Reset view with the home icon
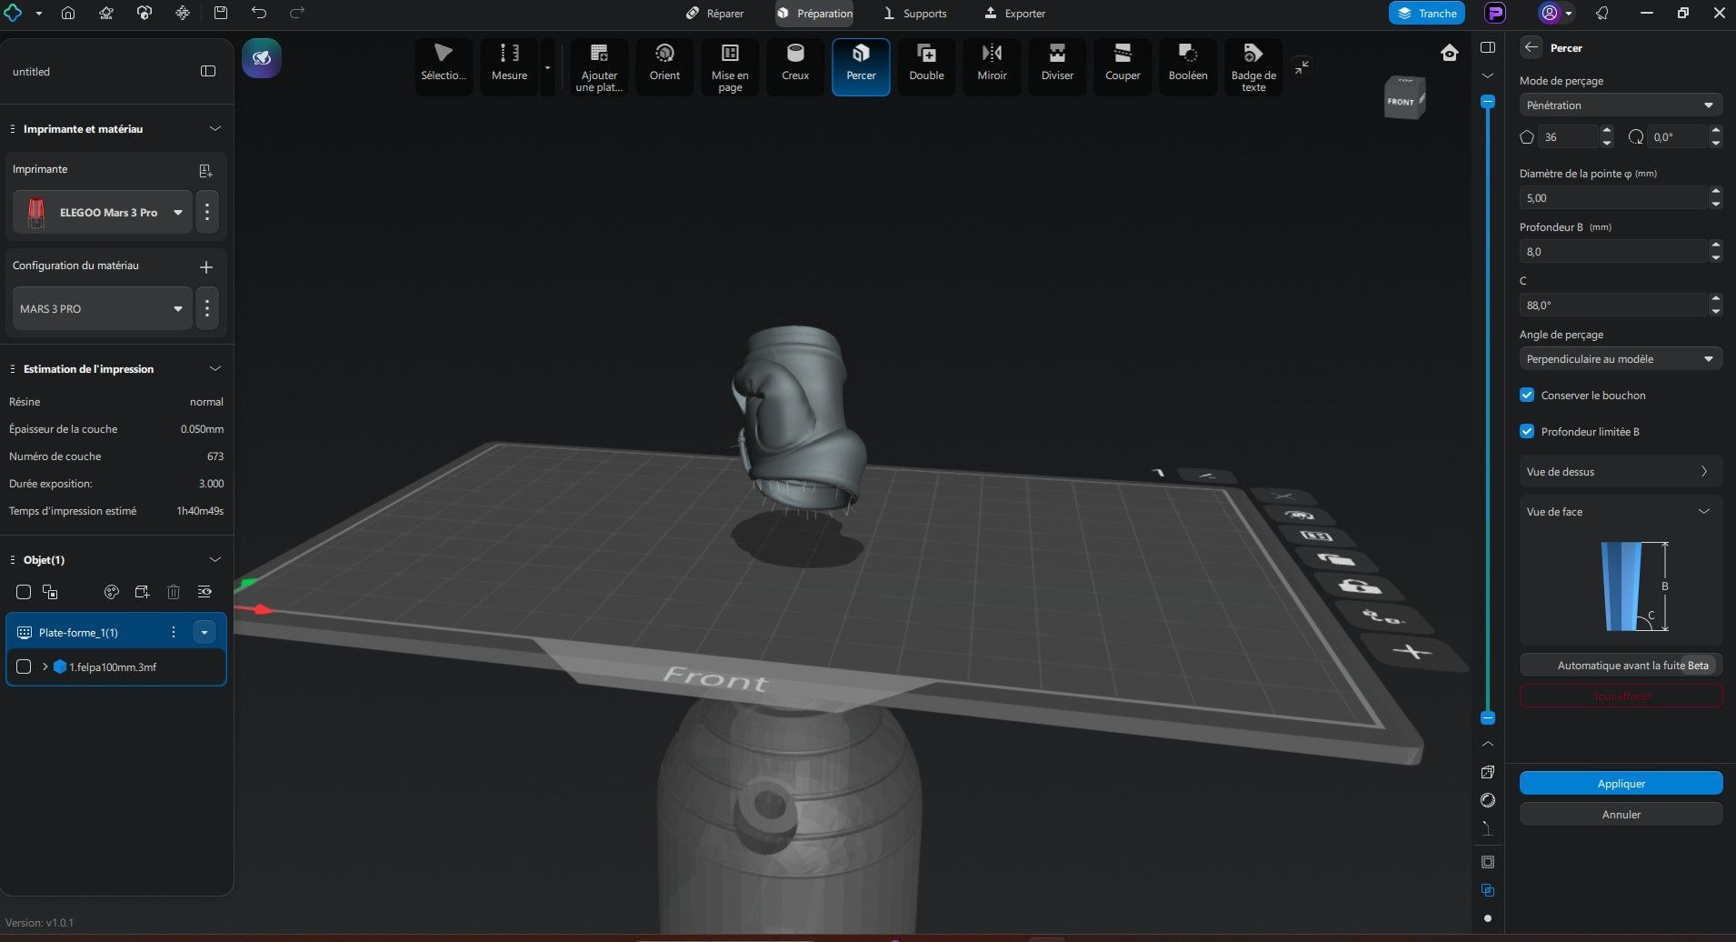Viewport: 1736px width, 942px height. pos(1450,53)
